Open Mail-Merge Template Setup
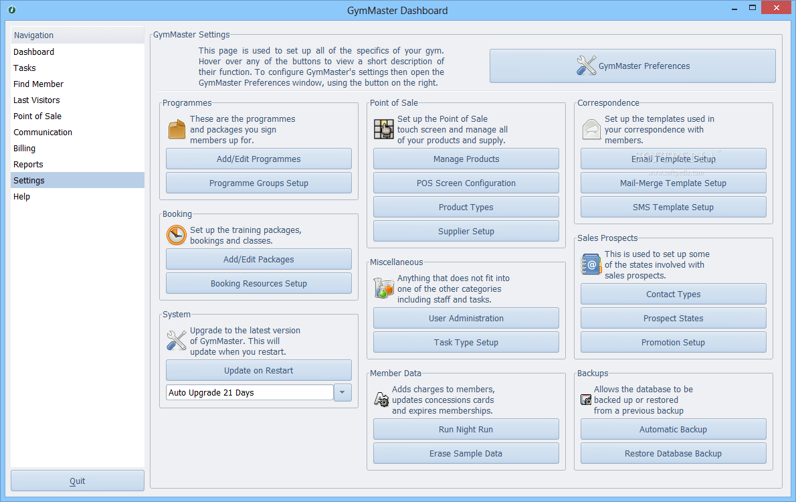796x502 pixels. coord(673,183)
